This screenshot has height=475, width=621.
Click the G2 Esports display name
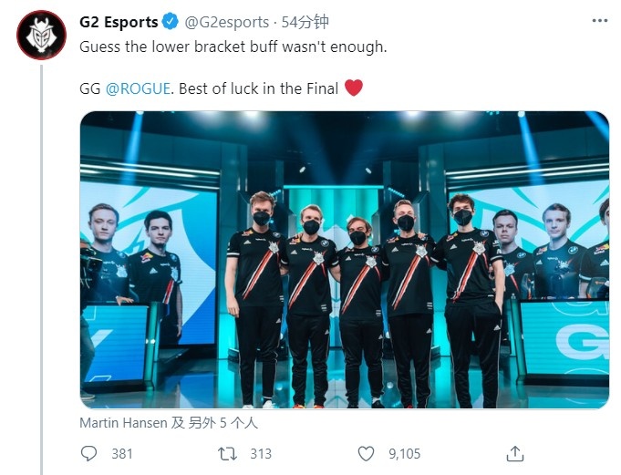[x=119, y=22]
